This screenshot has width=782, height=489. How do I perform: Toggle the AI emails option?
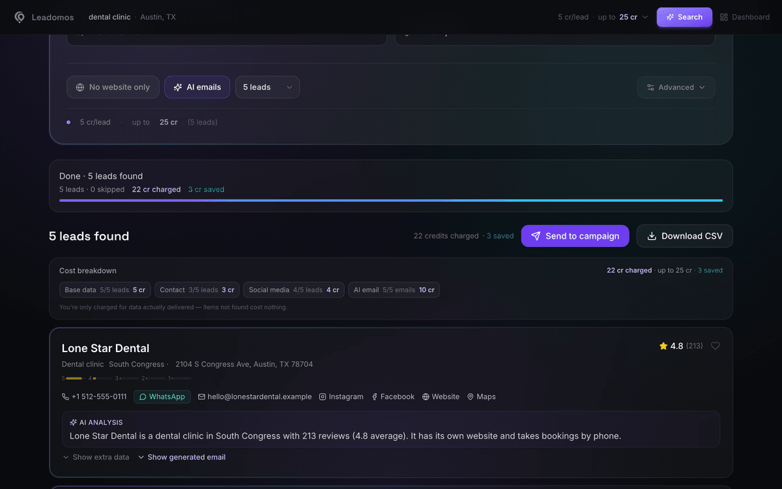[197, 87]
